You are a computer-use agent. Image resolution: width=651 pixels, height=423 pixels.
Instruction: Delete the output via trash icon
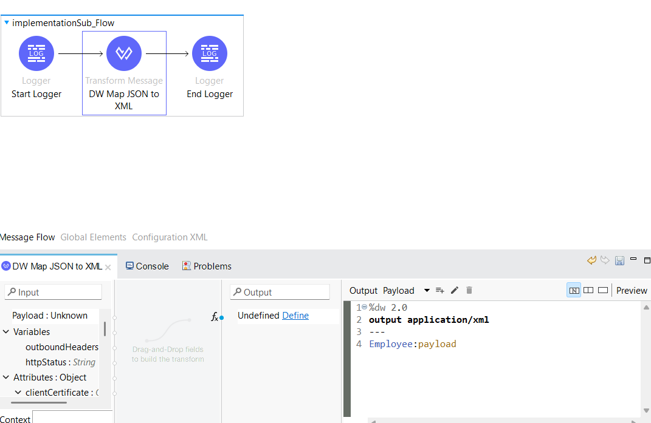click(469, 290)
